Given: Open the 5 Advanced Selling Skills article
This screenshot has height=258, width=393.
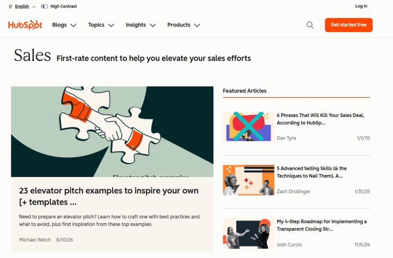Looking at the screenshot, I should click(312, 172).
